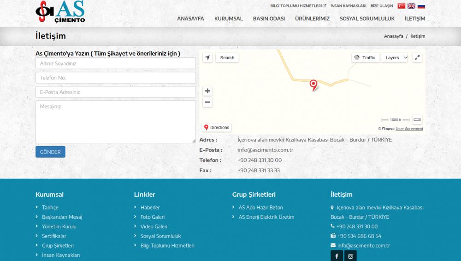The width and height of the screenshot is (461, 261).
Task: Open the ANASAYFA menu item
Action: pyautogui.click(x=190, y=18)
